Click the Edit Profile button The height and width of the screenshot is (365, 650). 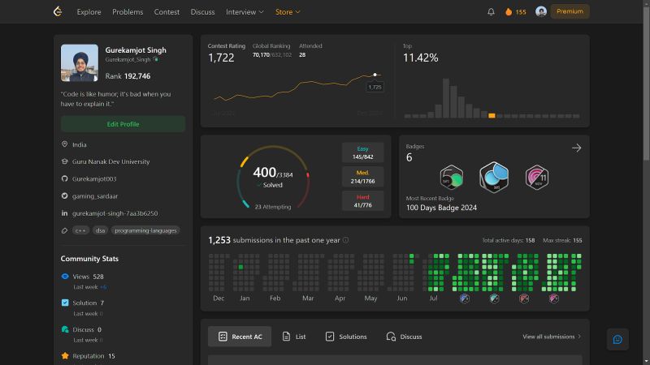123,124
